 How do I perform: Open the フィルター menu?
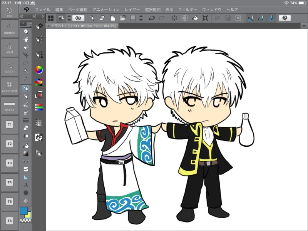[187, 10]
